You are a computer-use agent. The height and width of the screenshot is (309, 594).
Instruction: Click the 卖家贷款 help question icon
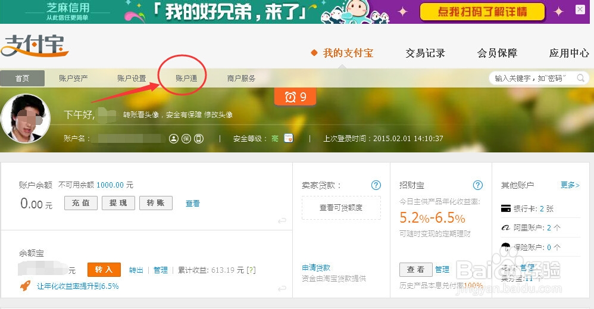tap(376, 185)
